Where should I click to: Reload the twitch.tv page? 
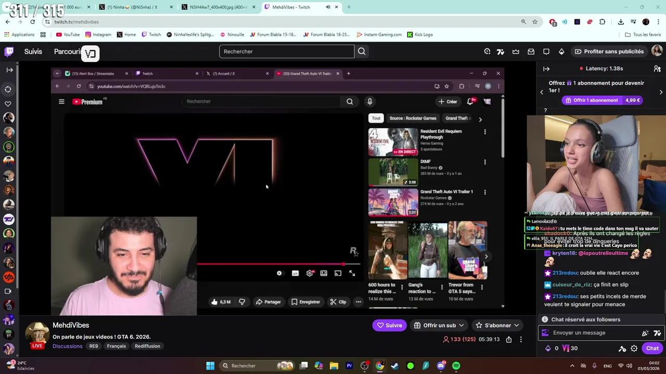pos(32,22)
